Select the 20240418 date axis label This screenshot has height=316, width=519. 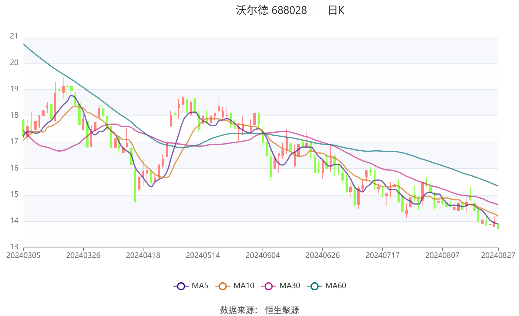tap(143, 255)
